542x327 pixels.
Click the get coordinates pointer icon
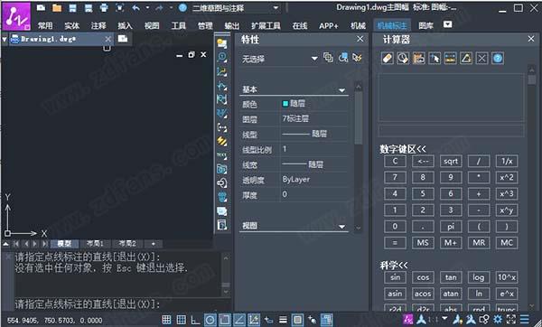(435, 58)
